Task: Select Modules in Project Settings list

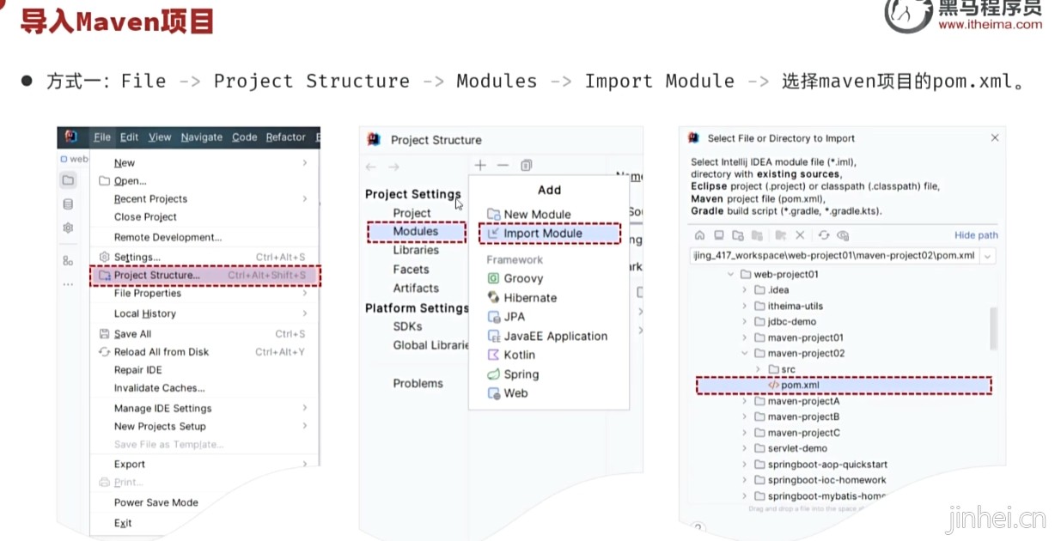Action: point(417,232)
